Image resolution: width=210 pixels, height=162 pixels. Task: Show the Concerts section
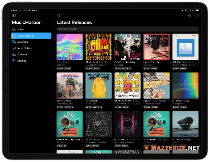click(31, 54)
